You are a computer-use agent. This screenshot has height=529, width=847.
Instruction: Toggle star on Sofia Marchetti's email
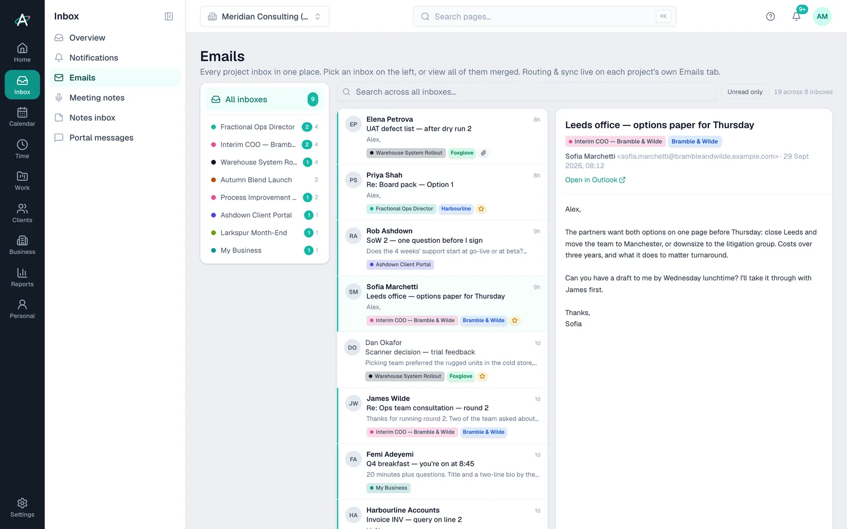[515, 321]
